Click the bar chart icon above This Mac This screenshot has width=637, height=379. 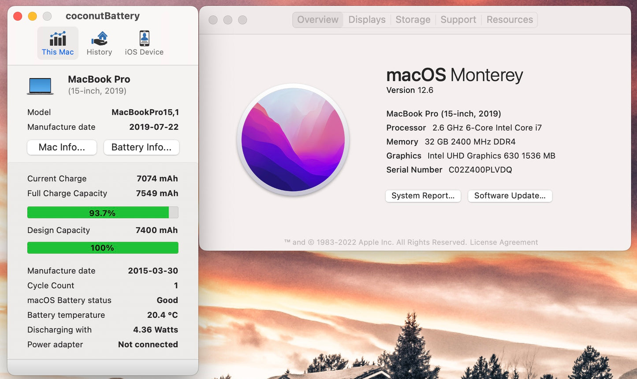(x=57, y=38)
